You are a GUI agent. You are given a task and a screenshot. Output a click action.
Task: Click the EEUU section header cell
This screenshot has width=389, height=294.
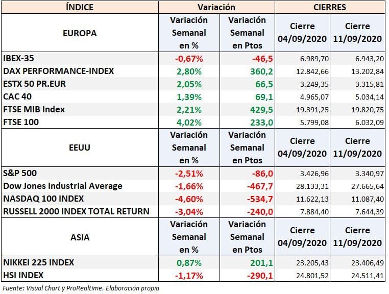click(80, 148)
